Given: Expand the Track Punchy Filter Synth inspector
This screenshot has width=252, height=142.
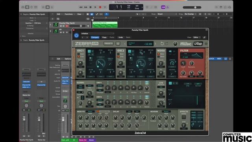Looking at the screenshot, I should coord(21,40).
